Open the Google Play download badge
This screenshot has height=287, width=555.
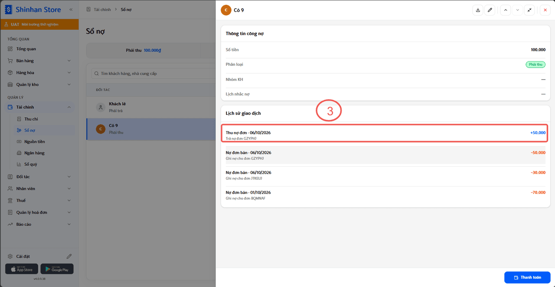pos(57,269)
